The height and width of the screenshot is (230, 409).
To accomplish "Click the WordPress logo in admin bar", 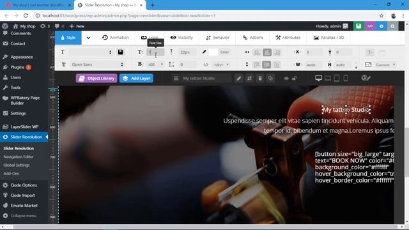I will click(x=5, y=26).
